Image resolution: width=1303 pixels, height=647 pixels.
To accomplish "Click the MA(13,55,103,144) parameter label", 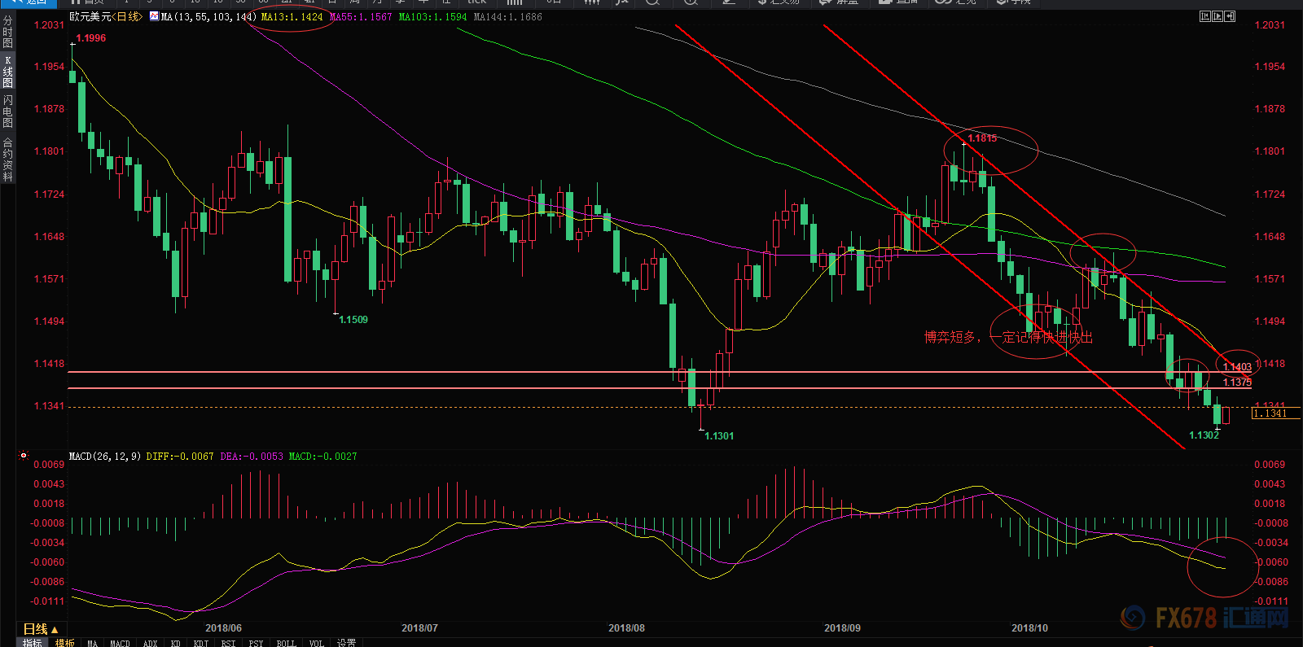I will coord(208,16).
